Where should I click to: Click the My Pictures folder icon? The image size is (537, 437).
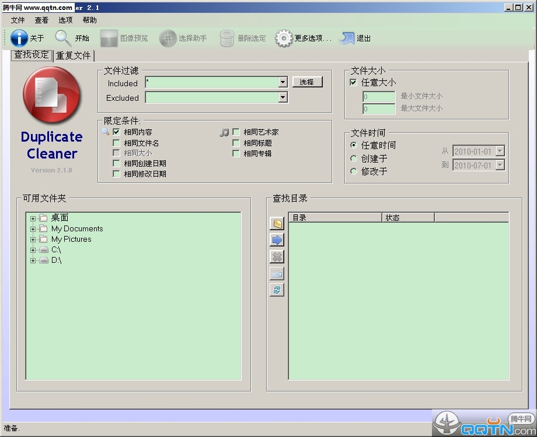[43, 239]
